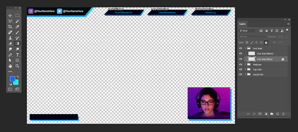Collapse the Sub Goal group
Image resolution: width=298 pixels, height=132 pixels.
[x=245, y=48]
